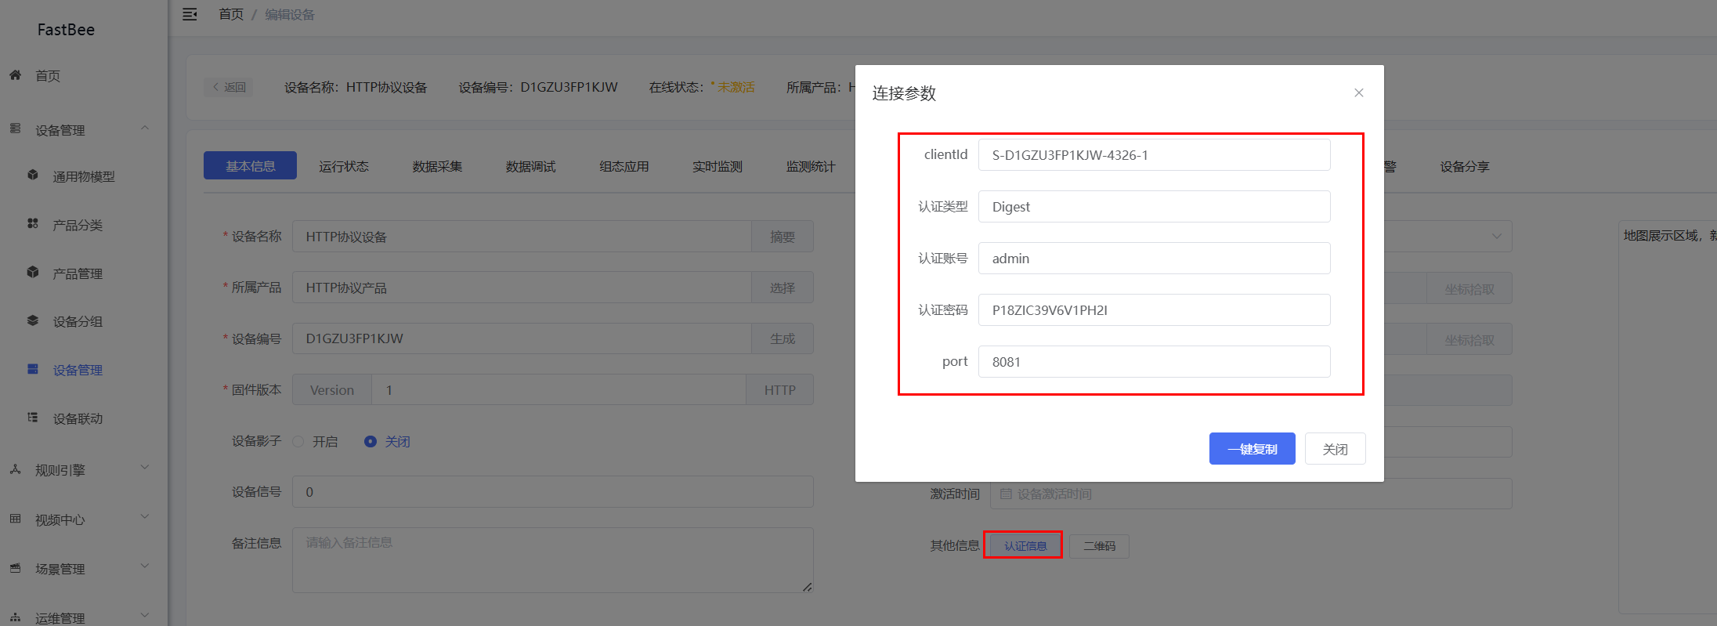Toggle the sidebar collapse hamburger icon
This screenshot has height=626, width=1717.
coord(190,14)
